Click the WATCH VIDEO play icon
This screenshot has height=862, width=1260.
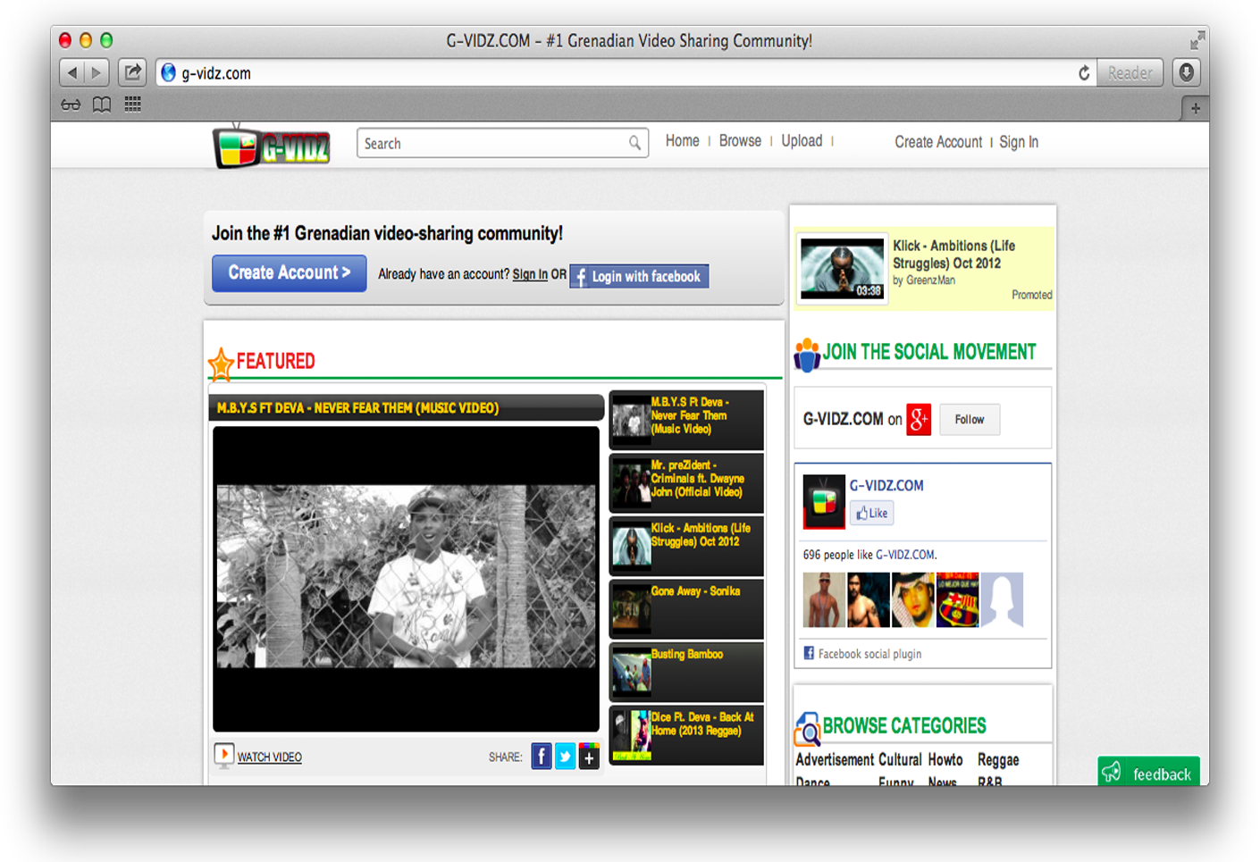(223, 755)
